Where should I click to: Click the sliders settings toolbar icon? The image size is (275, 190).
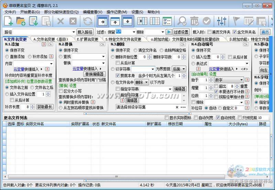(222, 21)
